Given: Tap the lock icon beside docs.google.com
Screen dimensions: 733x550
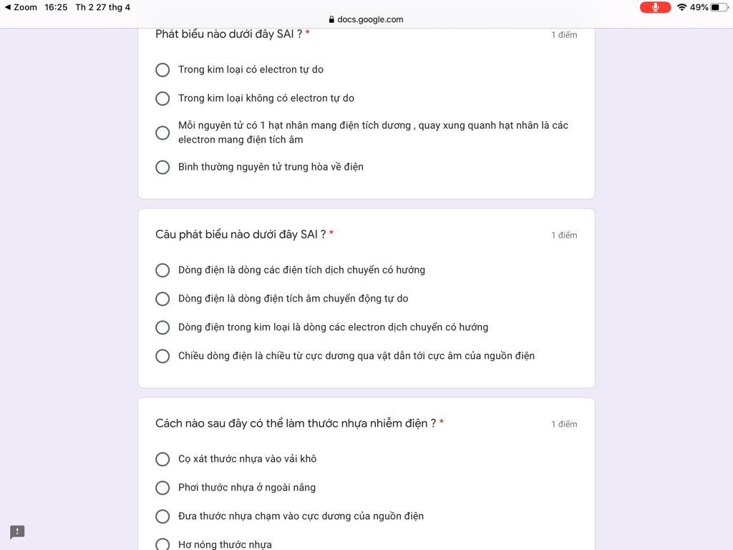Looking at the screenshot, I should click(x=331, y=19).
